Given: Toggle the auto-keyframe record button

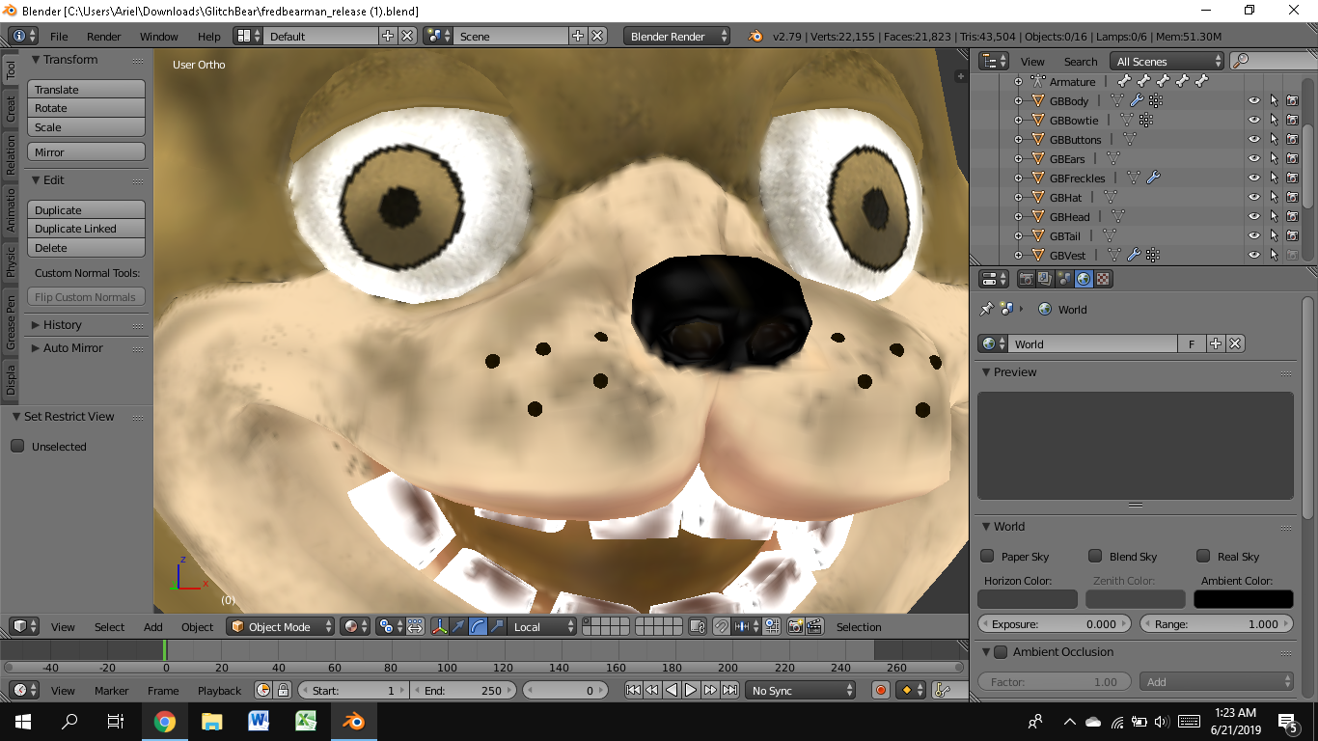Looking at the screenshot, I should tap(880, 690).
